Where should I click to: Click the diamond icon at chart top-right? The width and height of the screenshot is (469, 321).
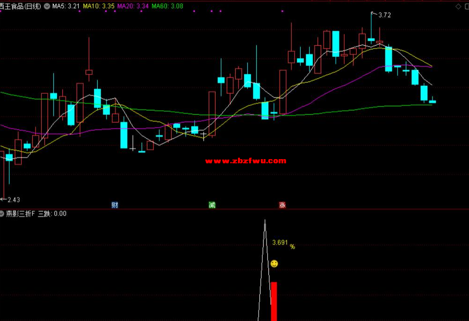pos(458,7)
